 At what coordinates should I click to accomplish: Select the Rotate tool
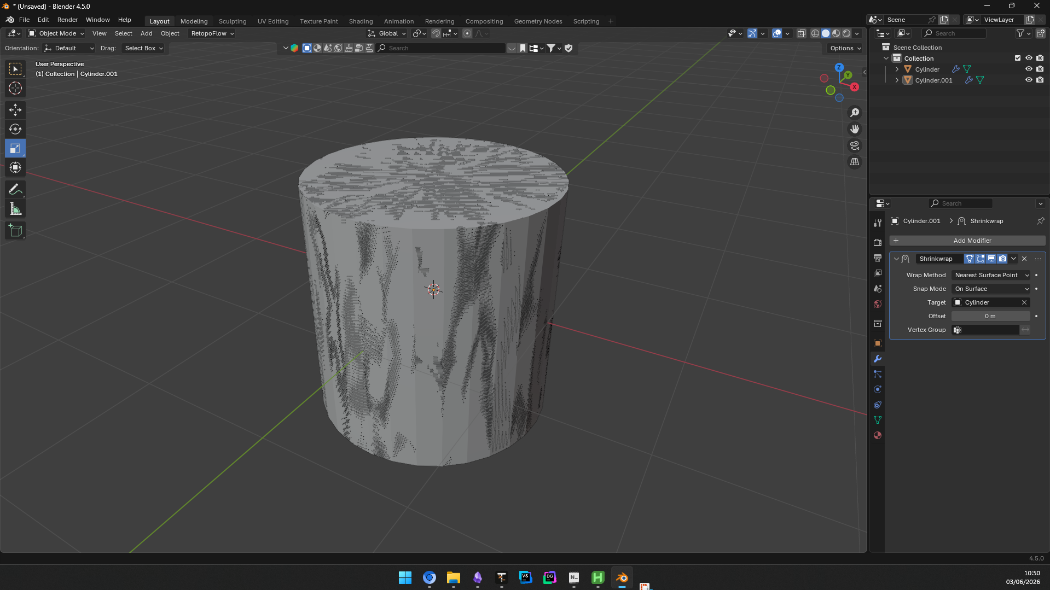pos(15,129)
